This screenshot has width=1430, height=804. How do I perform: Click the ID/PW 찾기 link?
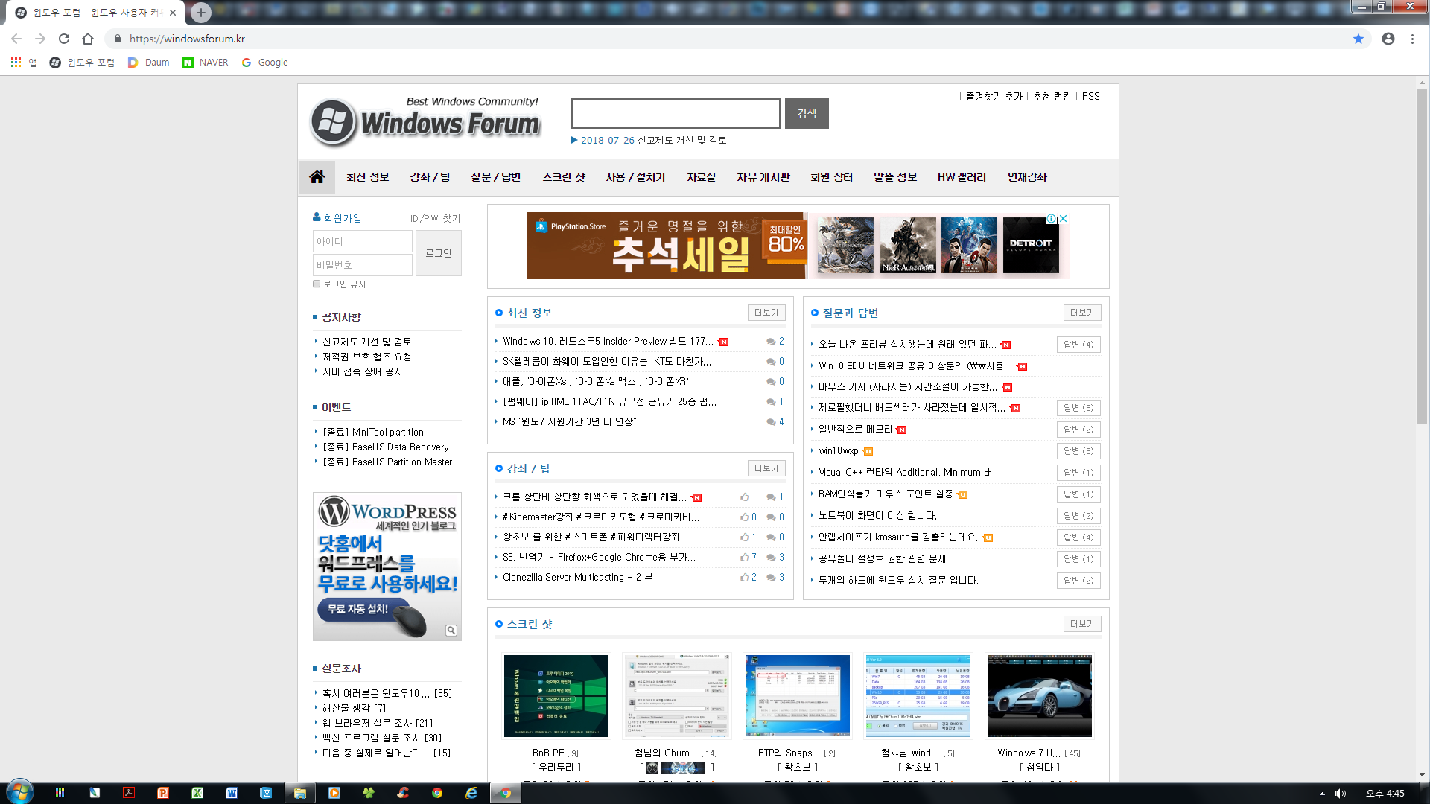pyautogui.click(x=436, y=218)
